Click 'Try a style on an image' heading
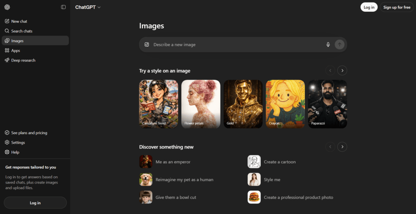The height and width of the screenshot is (214, 416). click(x=165, y=71)
